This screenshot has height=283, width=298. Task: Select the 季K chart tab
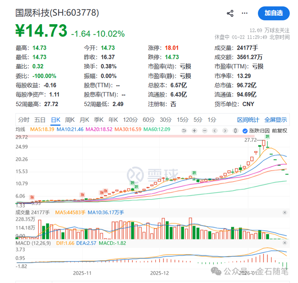click(99, 120)
